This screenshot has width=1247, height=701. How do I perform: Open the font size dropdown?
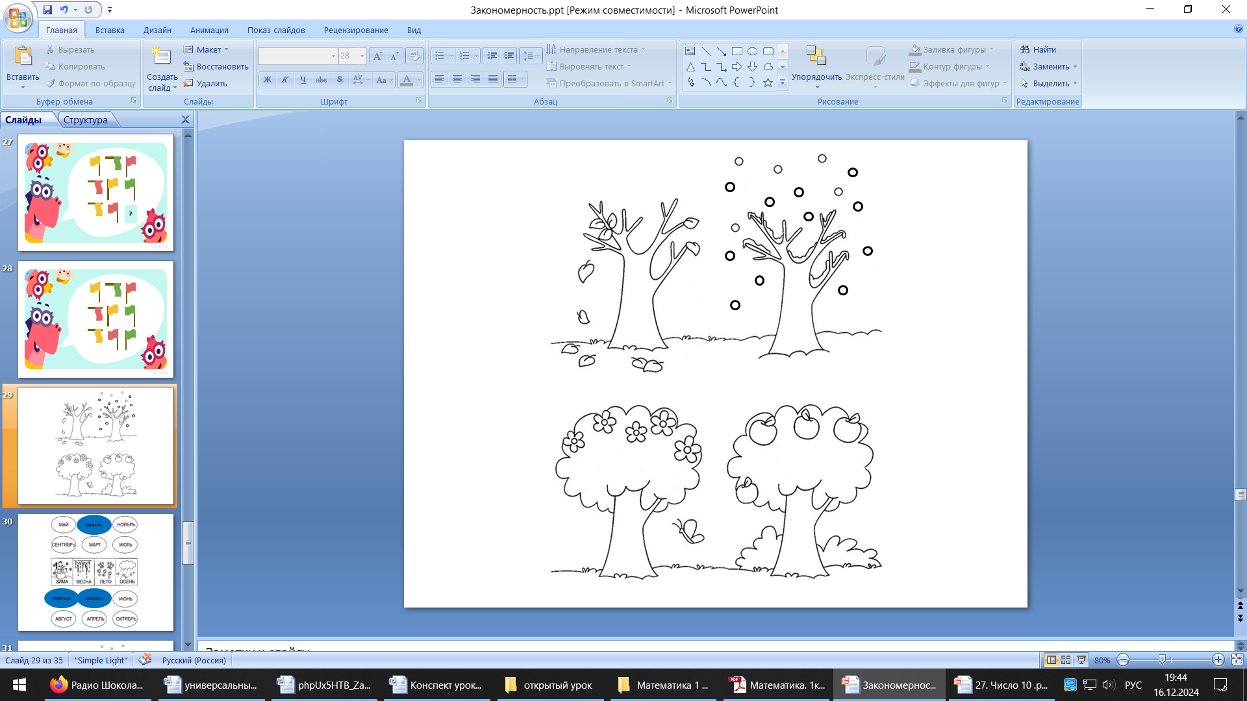pos(362,56)
